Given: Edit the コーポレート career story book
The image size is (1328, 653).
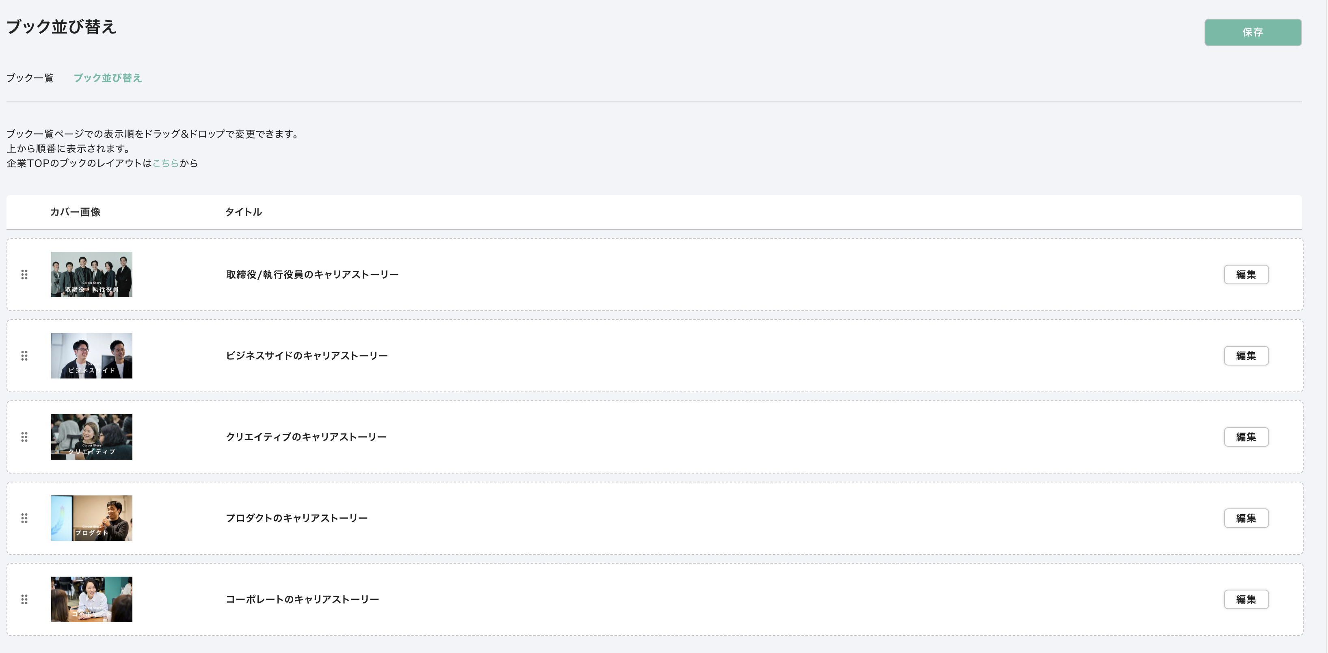Looking at the screenshot, I should [1246, 599].
